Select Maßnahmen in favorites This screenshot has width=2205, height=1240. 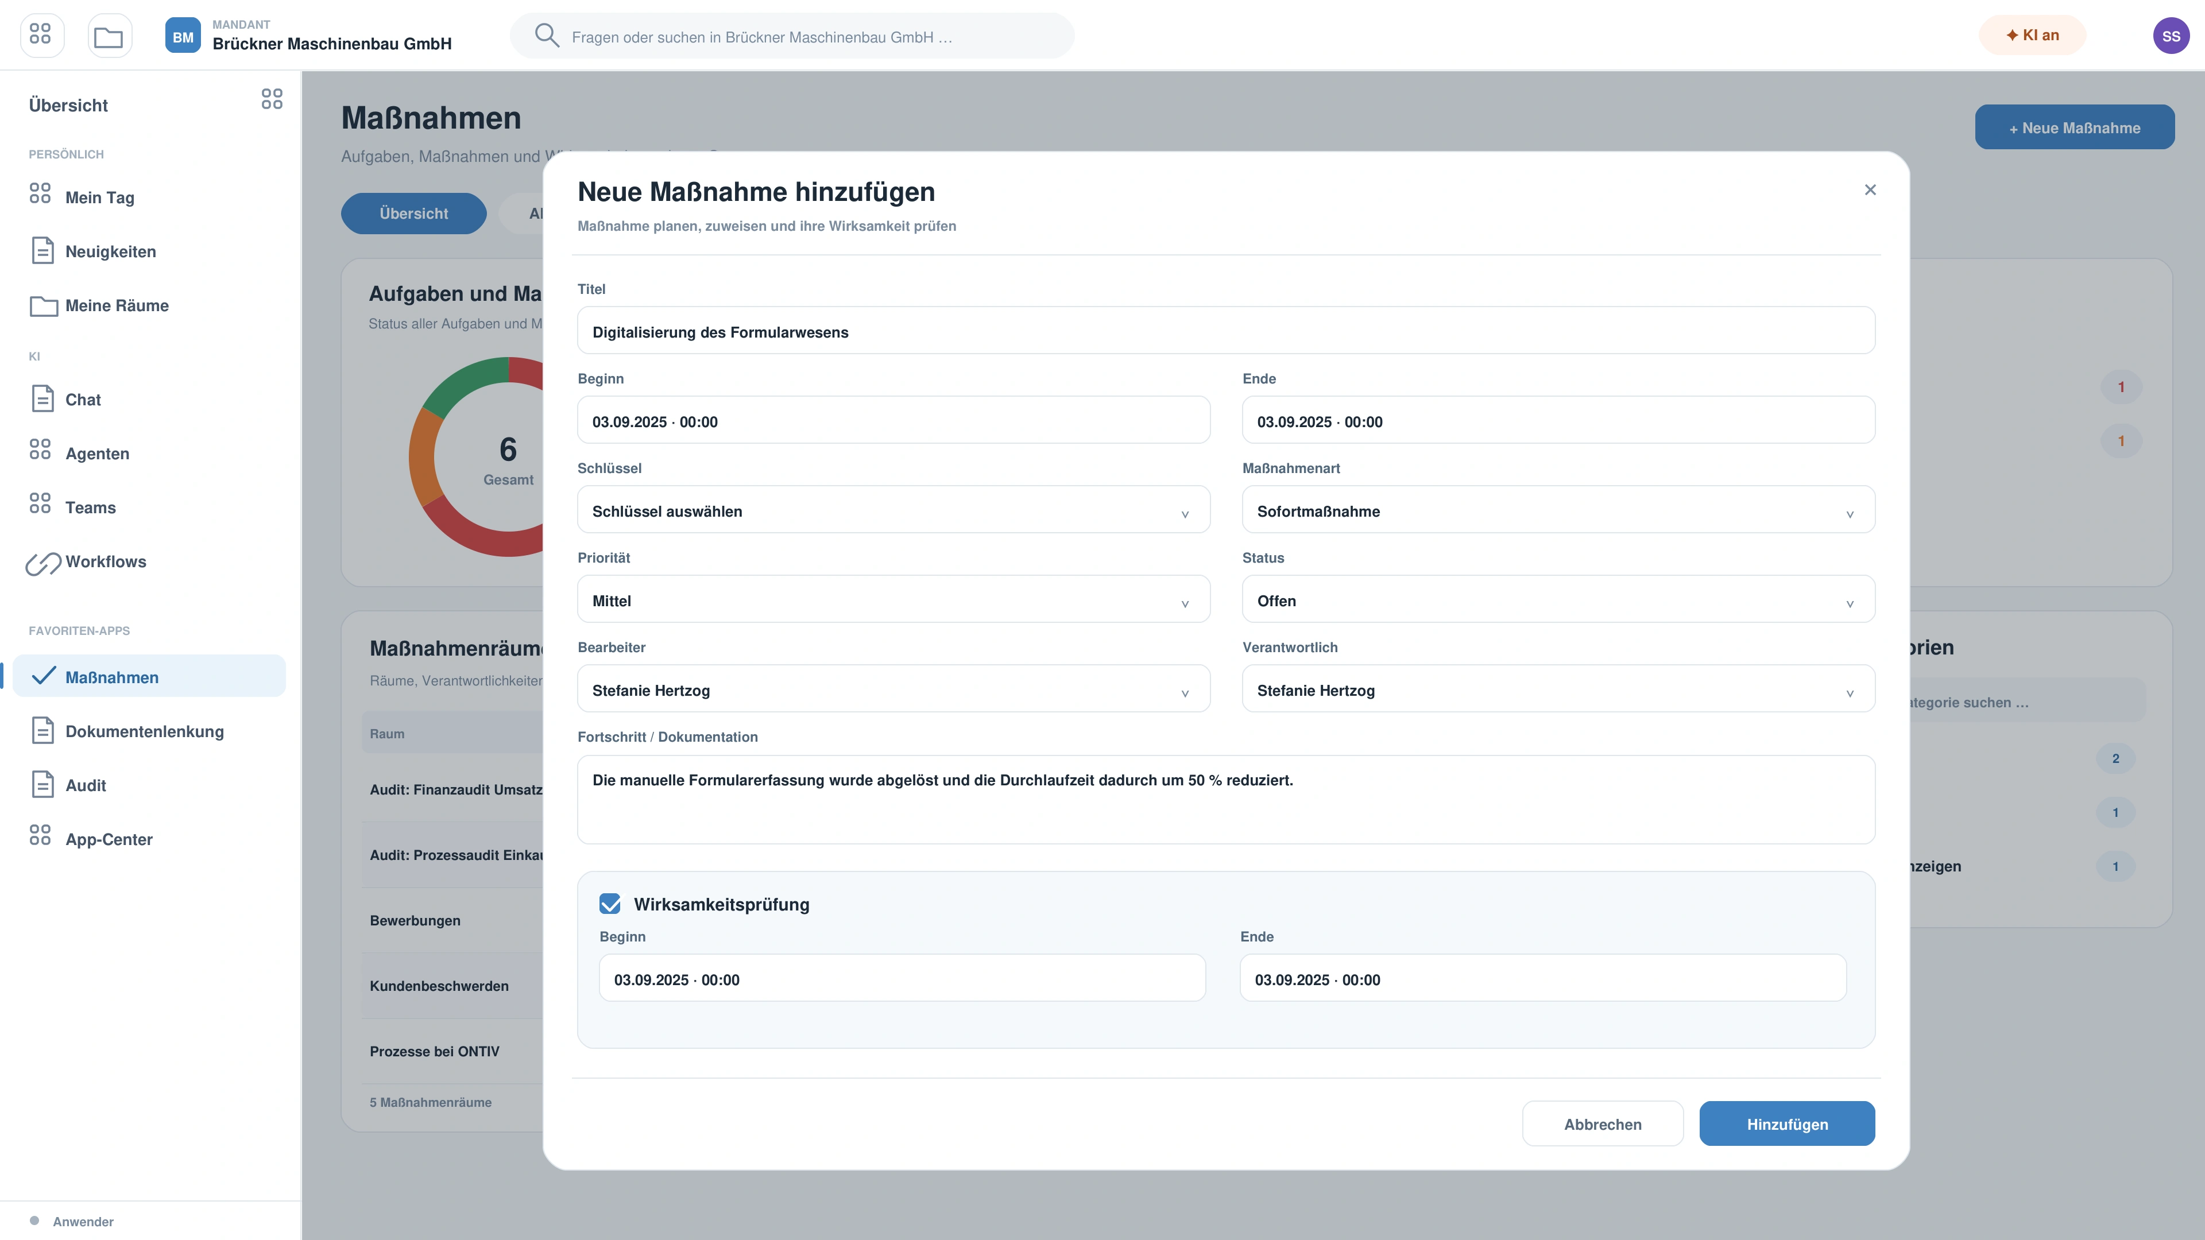(150, 677)
